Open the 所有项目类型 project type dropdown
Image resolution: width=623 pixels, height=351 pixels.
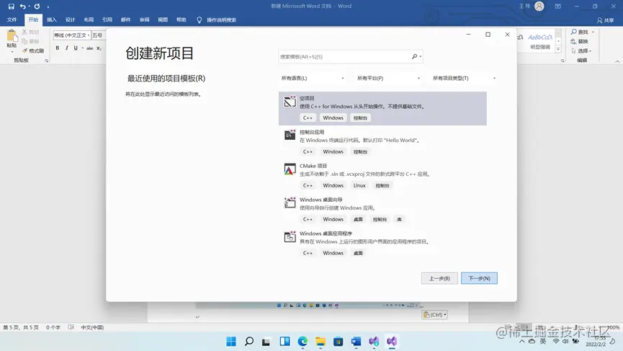[464, 79]
